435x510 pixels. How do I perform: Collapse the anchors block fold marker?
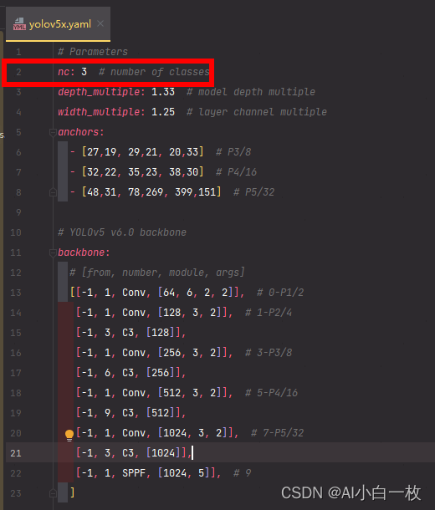point(53,132)
